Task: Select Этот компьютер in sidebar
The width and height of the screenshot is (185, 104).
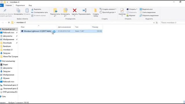Action: pyautogui.click(x=8, y=61)
